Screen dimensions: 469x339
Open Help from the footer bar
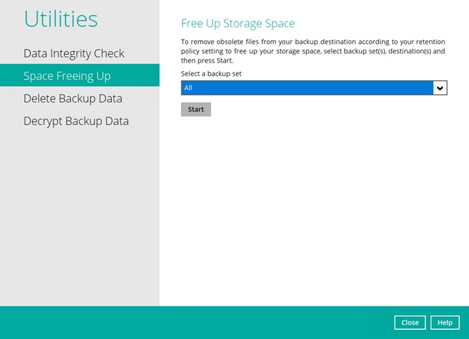point(445,323)
